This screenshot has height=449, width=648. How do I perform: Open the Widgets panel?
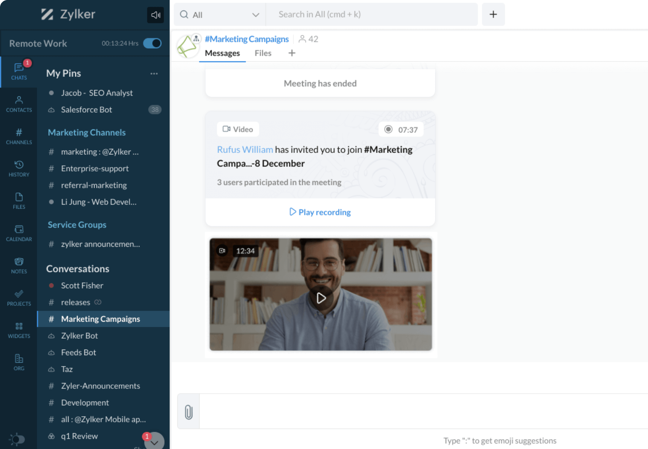(19, 329)
